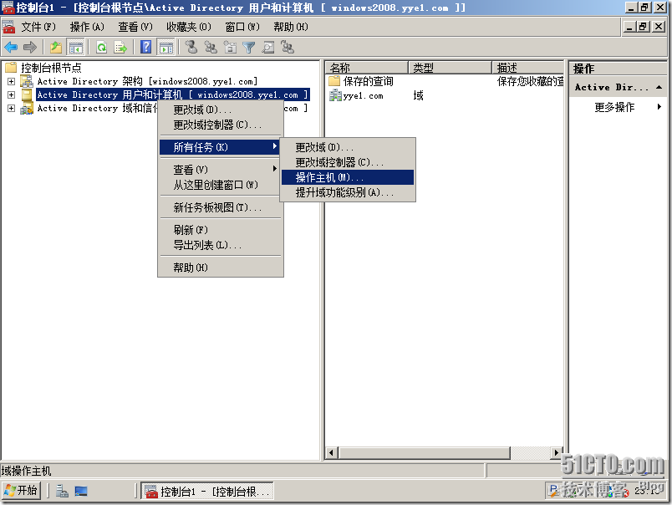
Task: Click the 名称 column header
Action: (367, 67)
